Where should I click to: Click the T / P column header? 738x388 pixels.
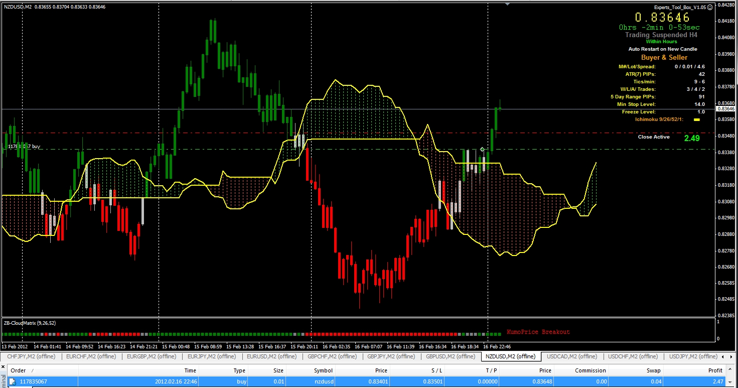pos(473,370)
